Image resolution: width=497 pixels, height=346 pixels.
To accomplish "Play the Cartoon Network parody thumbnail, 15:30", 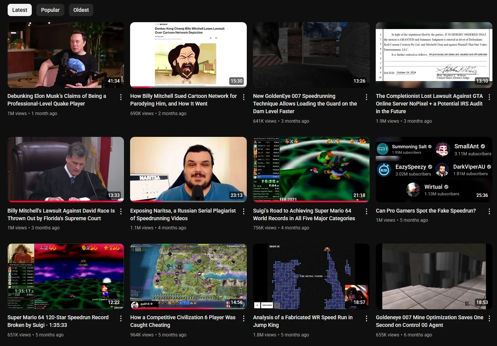I will pos(188,55).
